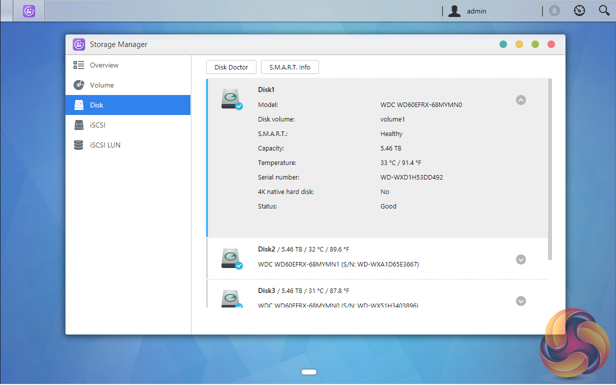Image resolution: width=616 pixels, height=385 pixels.
Task: Expand the Disk2 details chevron
Action: [x=520, y=259]
